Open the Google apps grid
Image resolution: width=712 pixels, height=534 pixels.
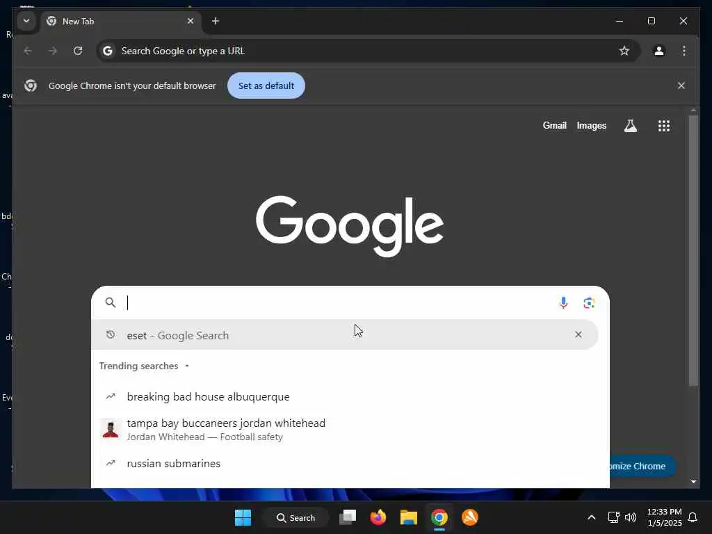(x=664, y=126)
